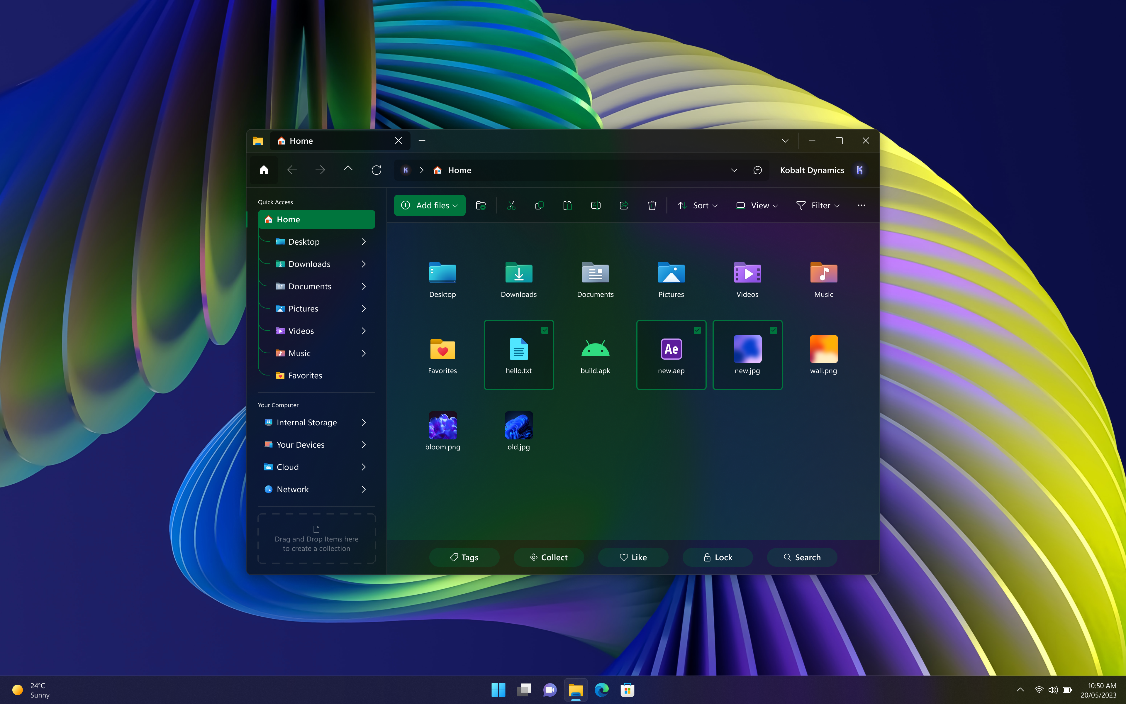The image size is (1126, 704).
Task: Share the selected items
Action: (x=623, y=205)
